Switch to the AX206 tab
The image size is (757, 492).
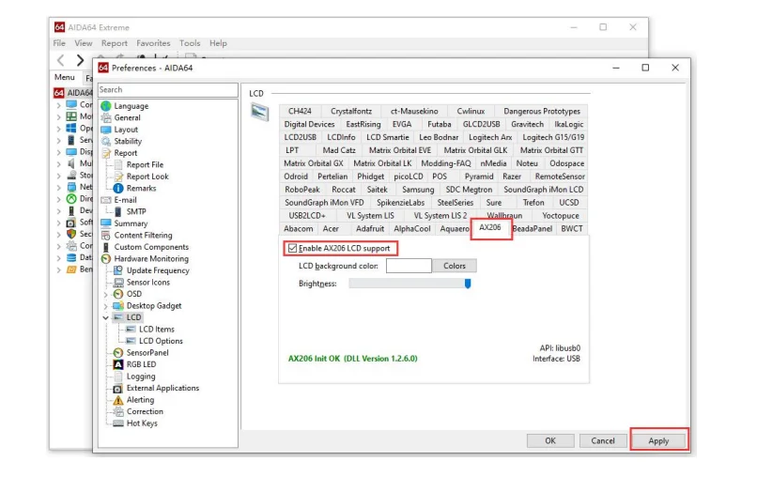490,227
